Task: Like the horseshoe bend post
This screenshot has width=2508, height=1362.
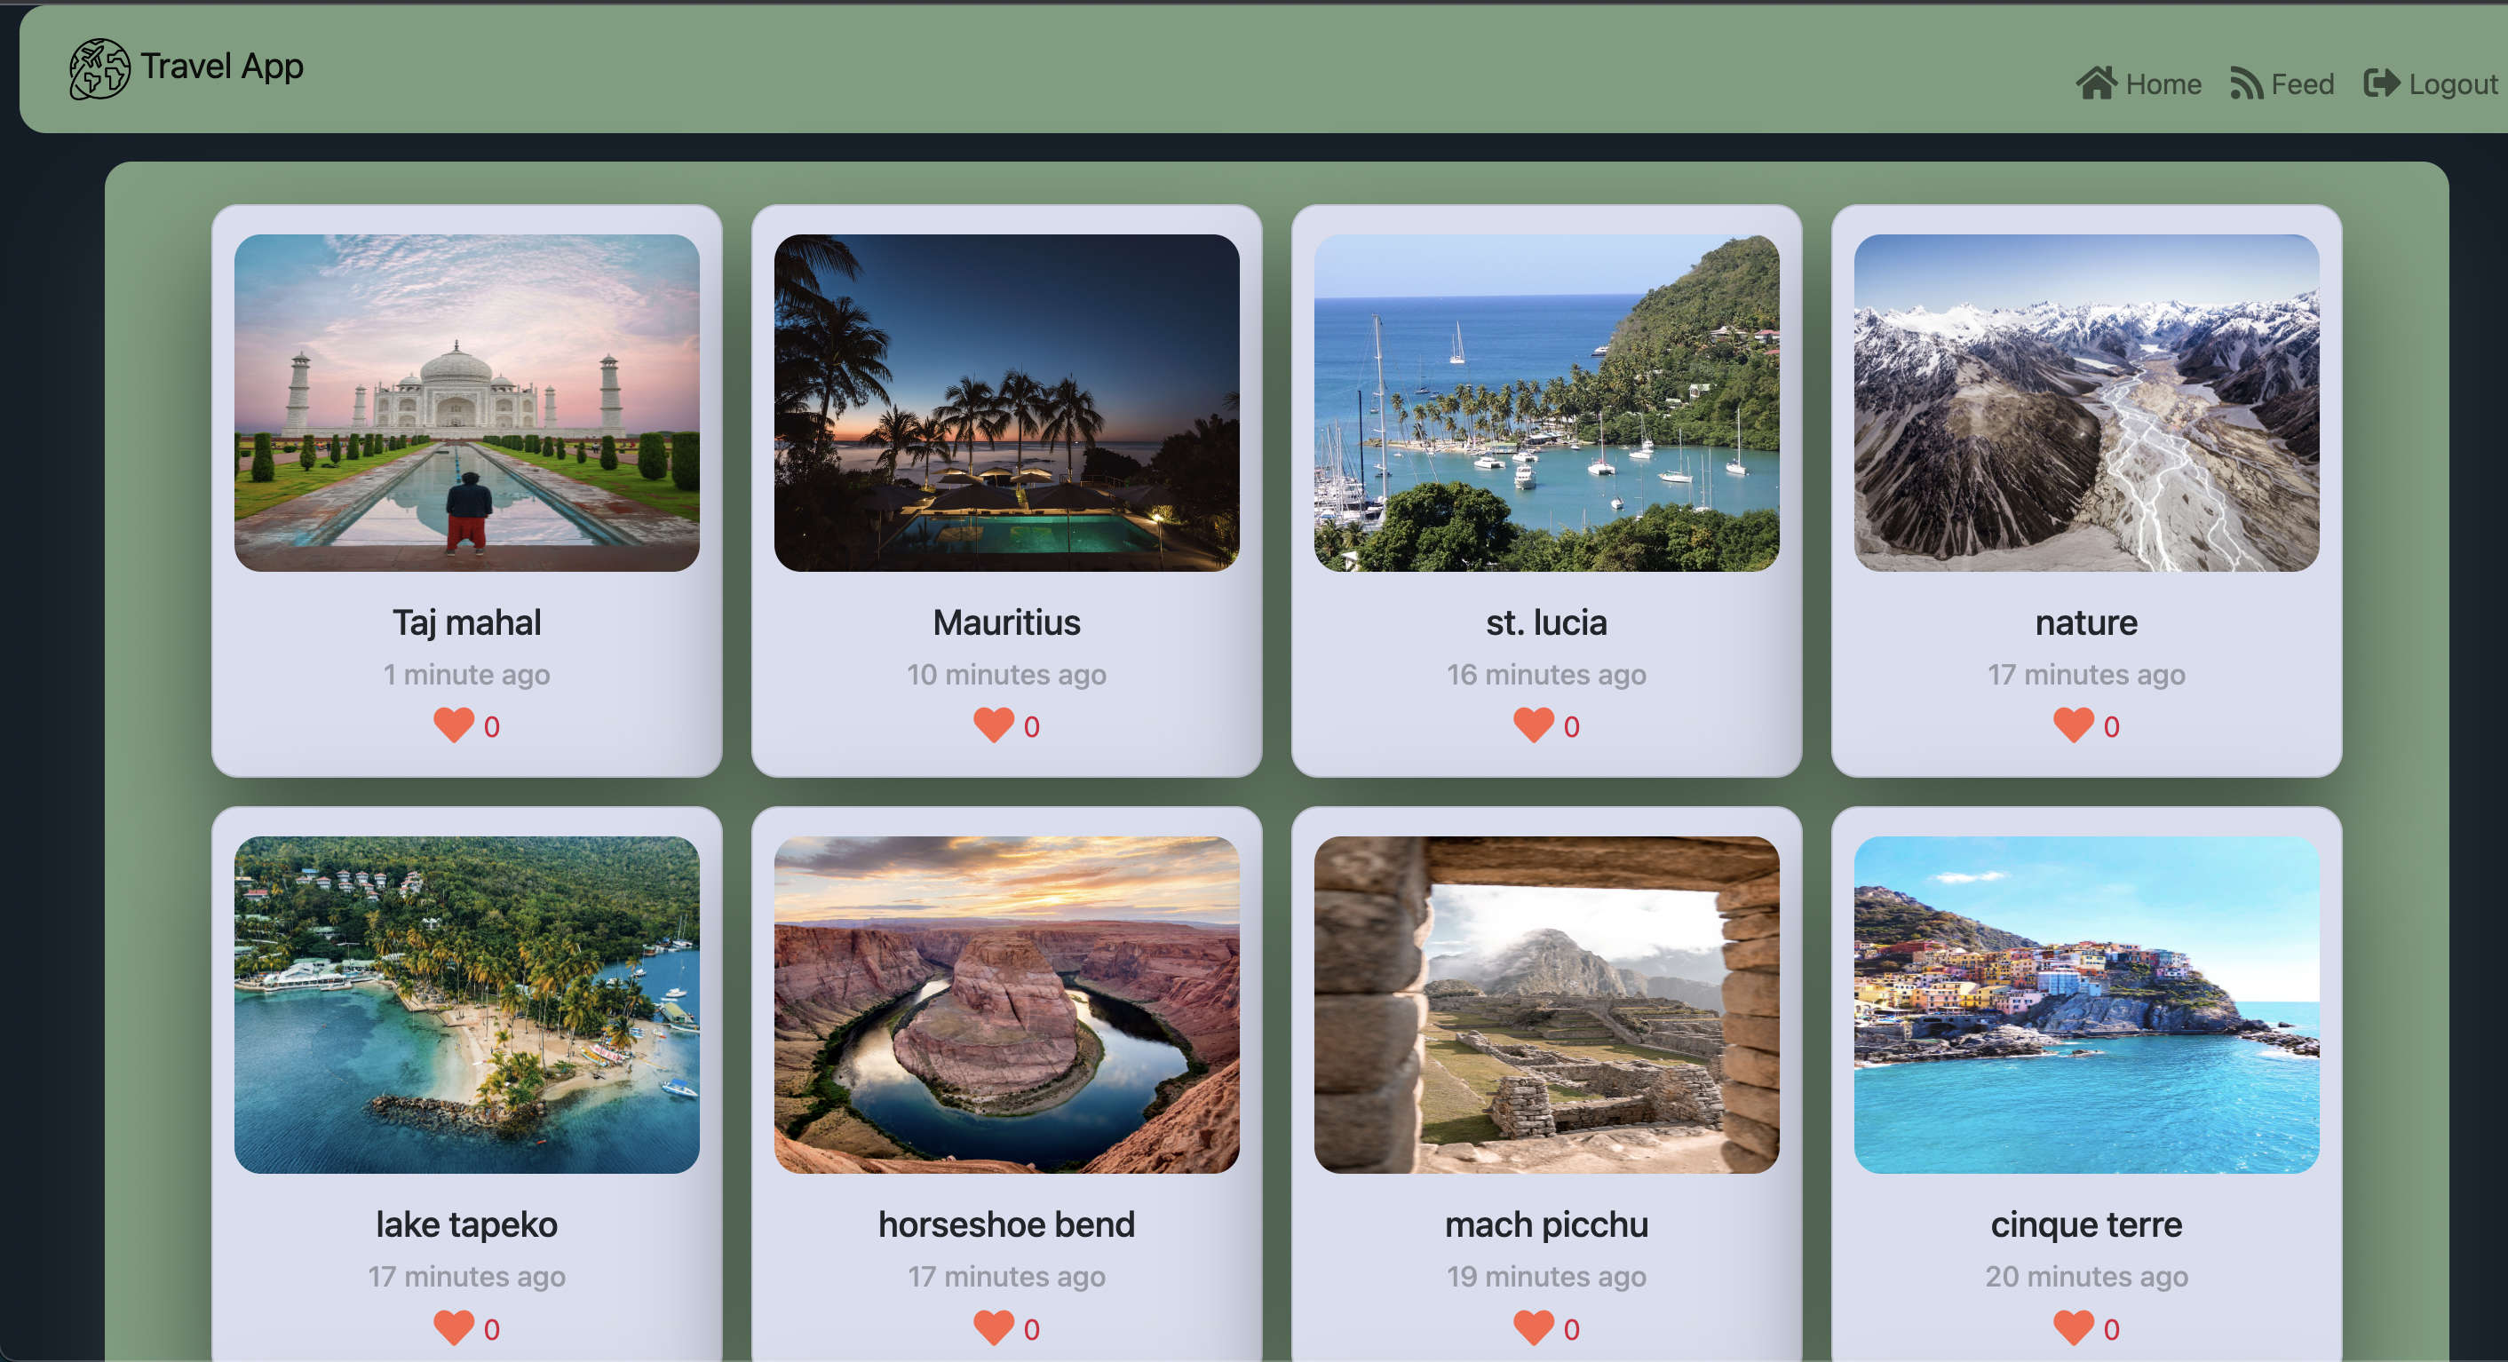Action: [x=994, y=1327]
